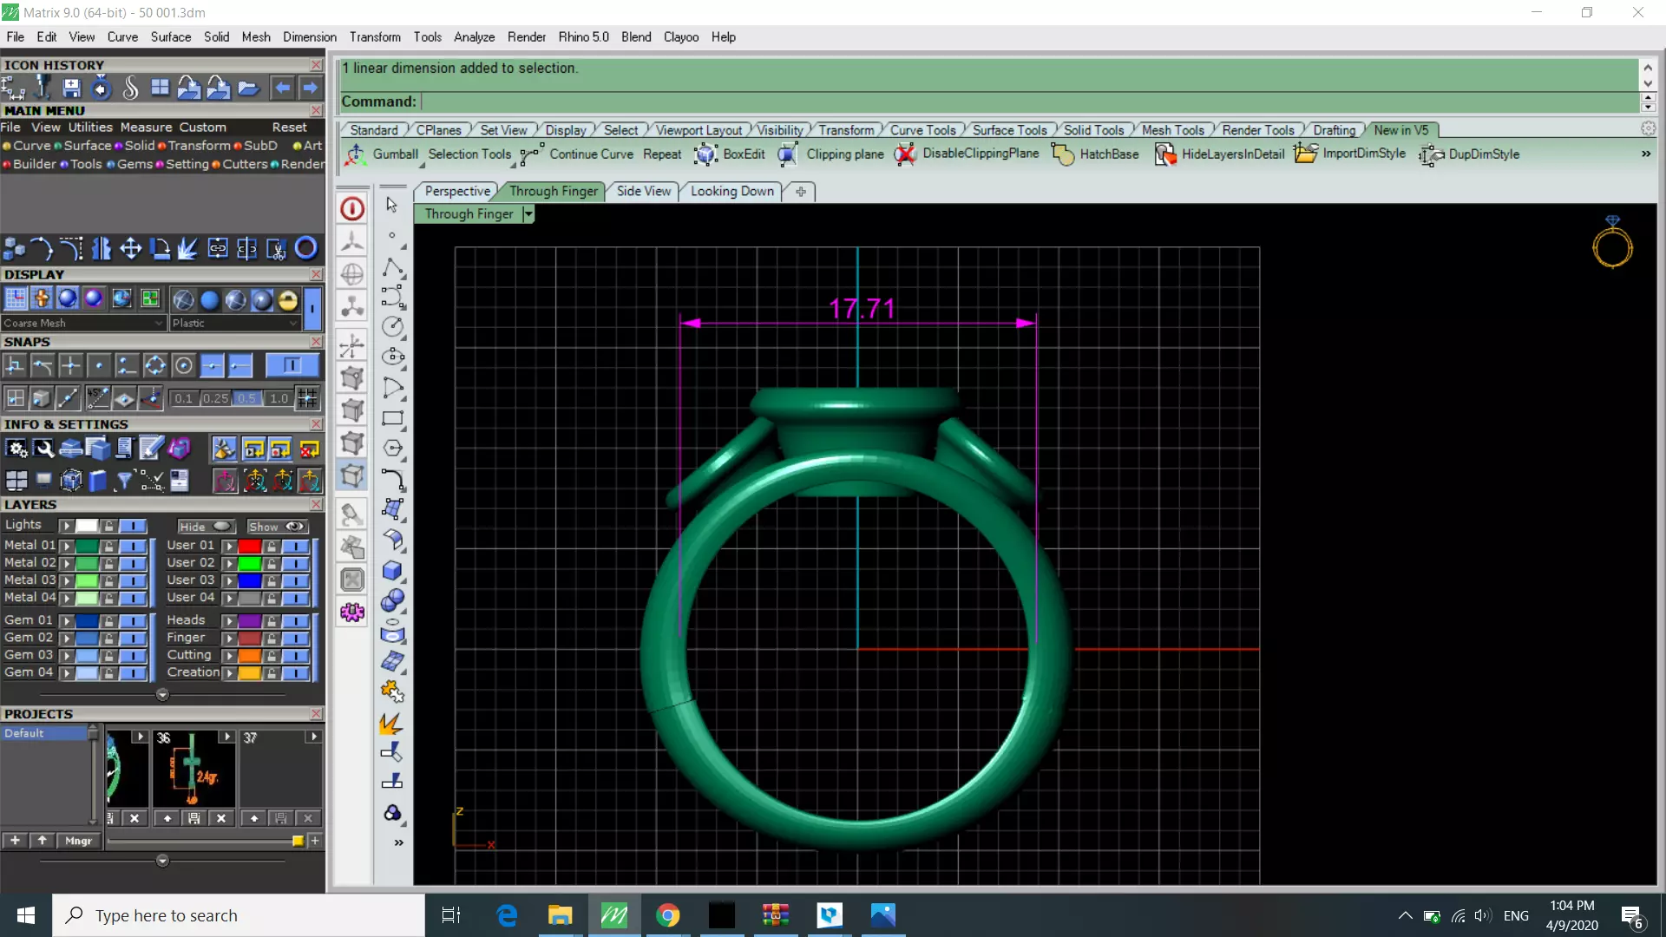Toggle lock on Gem 01 layer
This screenshot has width=1666, height=937.
(108, 621)
